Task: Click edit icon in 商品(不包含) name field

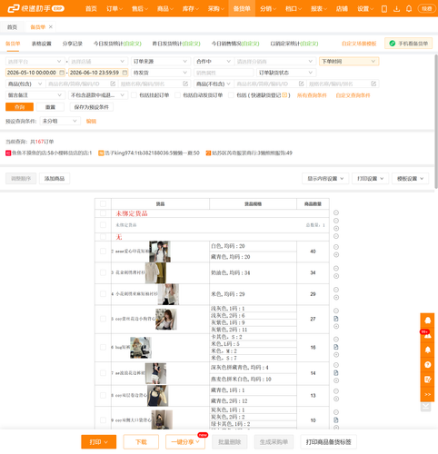Action: (301, 84)
